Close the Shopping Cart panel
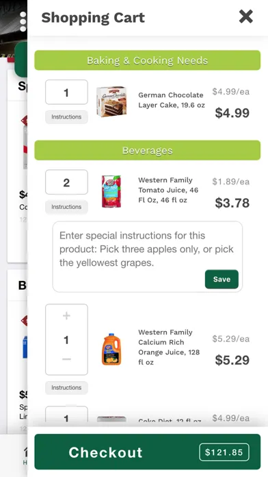 pos(245,16)
